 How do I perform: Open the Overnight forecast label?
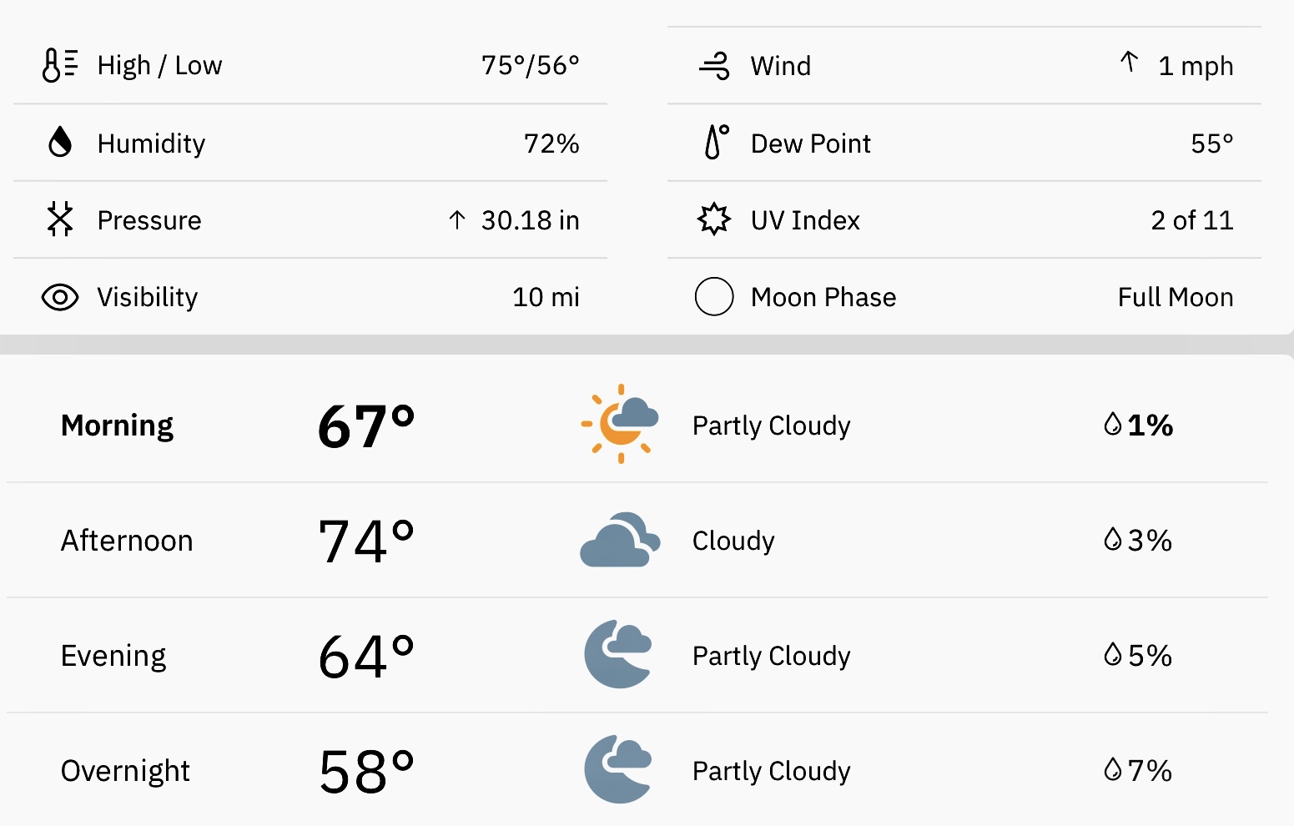[126, 771]
